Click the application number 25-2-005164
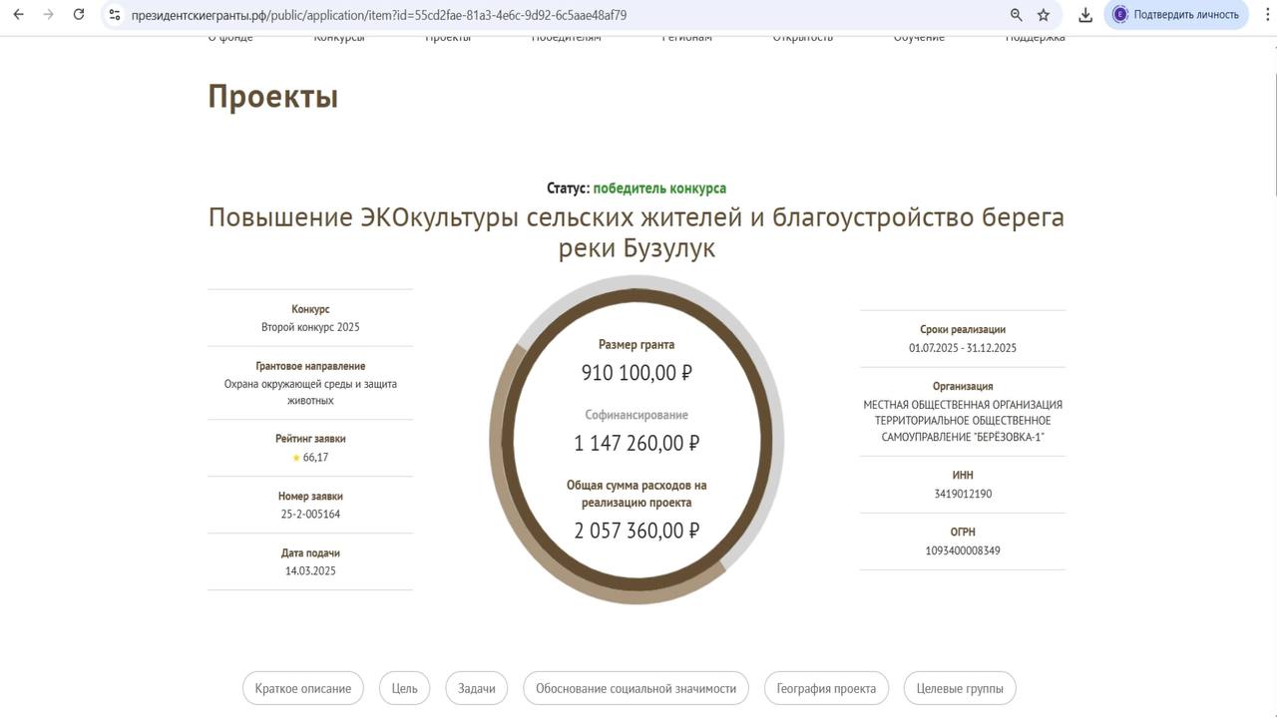This screenshot has height=718, width=1277. pos(310,515)
